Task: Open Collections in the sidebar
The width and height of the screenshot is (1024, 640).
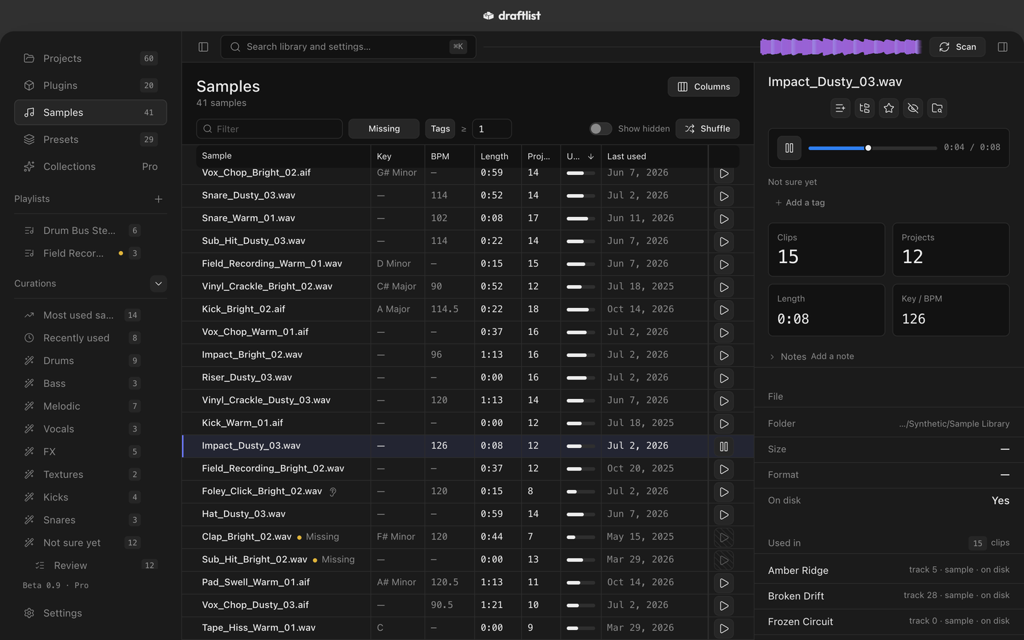Action: tap(90, 166)
